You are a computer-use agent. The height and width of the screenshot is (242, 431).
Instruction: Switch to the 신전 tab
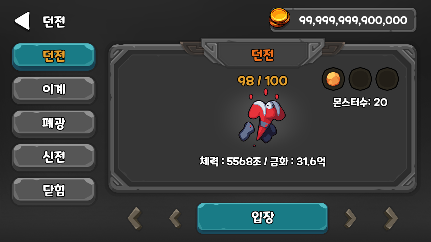point(54,157)
